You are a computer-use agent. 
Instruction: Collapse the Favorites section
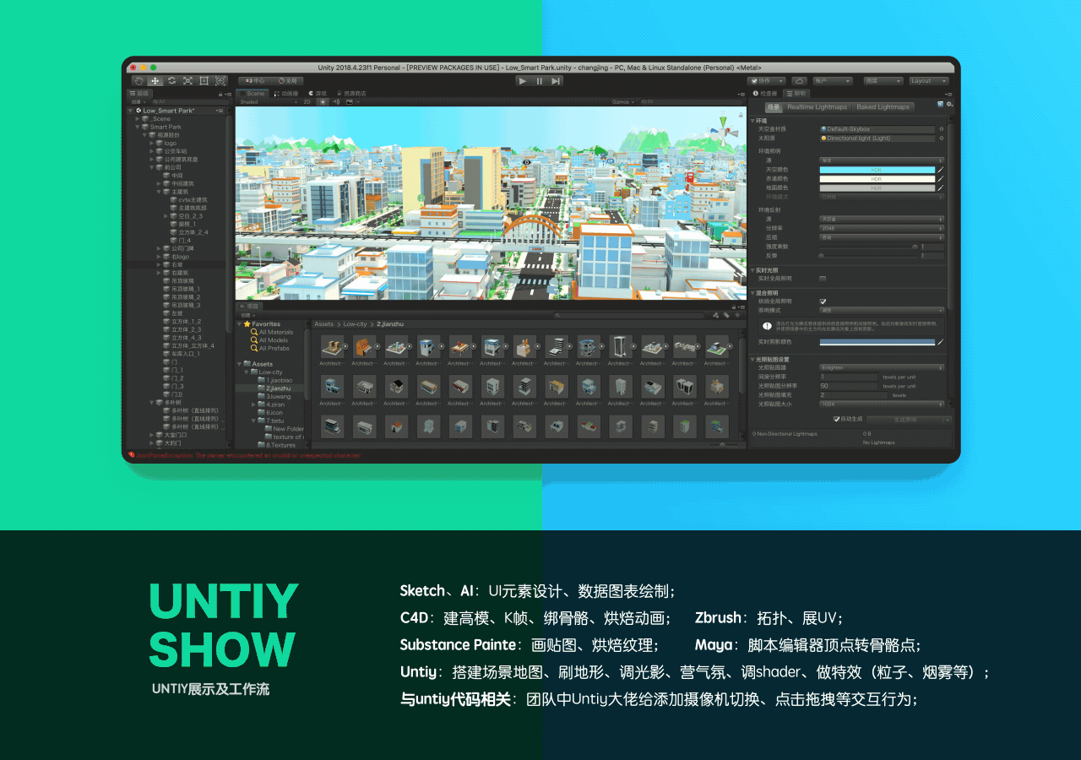coord(239,323)
